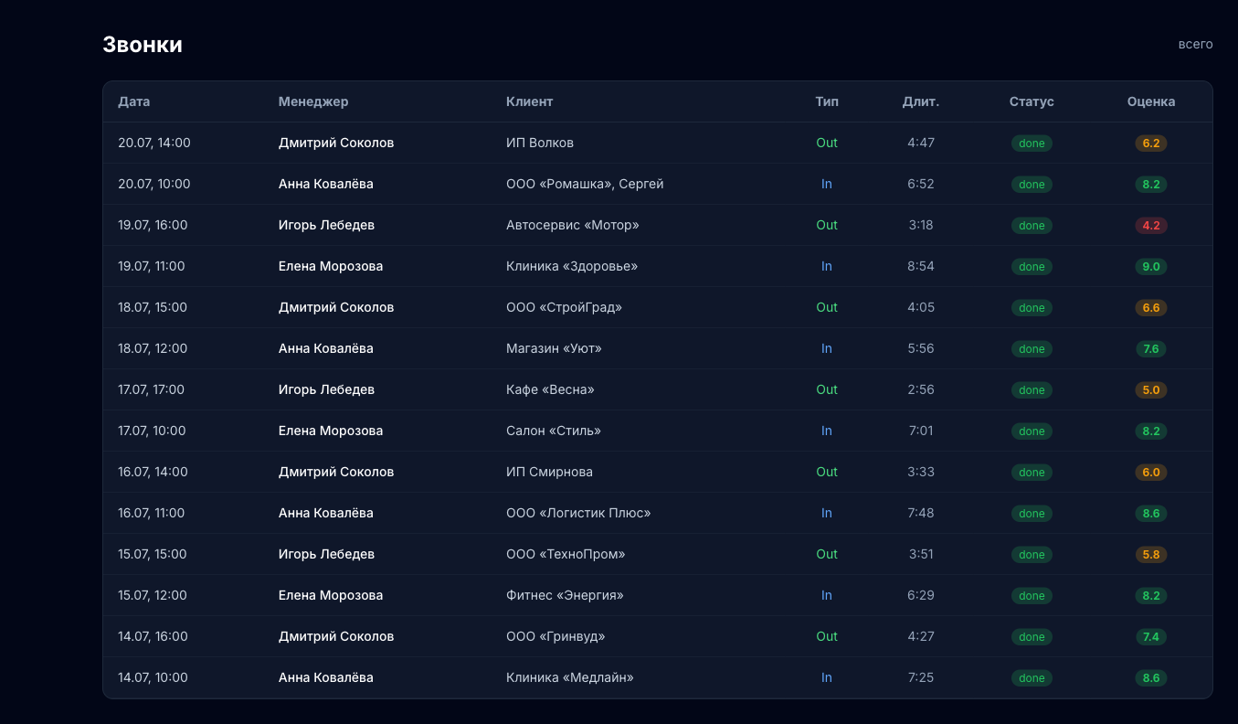Select date cell 15.07, 12:00
This screenshot has width=1238, height=724.
(153, 595)
